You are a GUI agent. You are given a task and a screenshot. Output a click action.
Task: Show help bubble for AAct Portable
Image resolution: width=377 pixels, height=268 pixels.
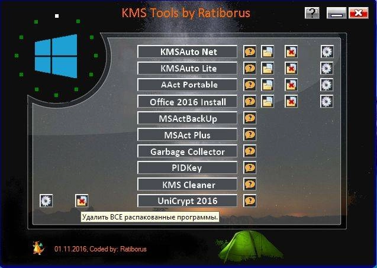[x=250, y=85]
